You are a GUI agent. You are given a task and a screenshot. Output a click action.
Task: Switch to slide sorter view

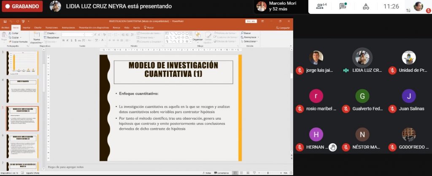[x=242, y=173]
